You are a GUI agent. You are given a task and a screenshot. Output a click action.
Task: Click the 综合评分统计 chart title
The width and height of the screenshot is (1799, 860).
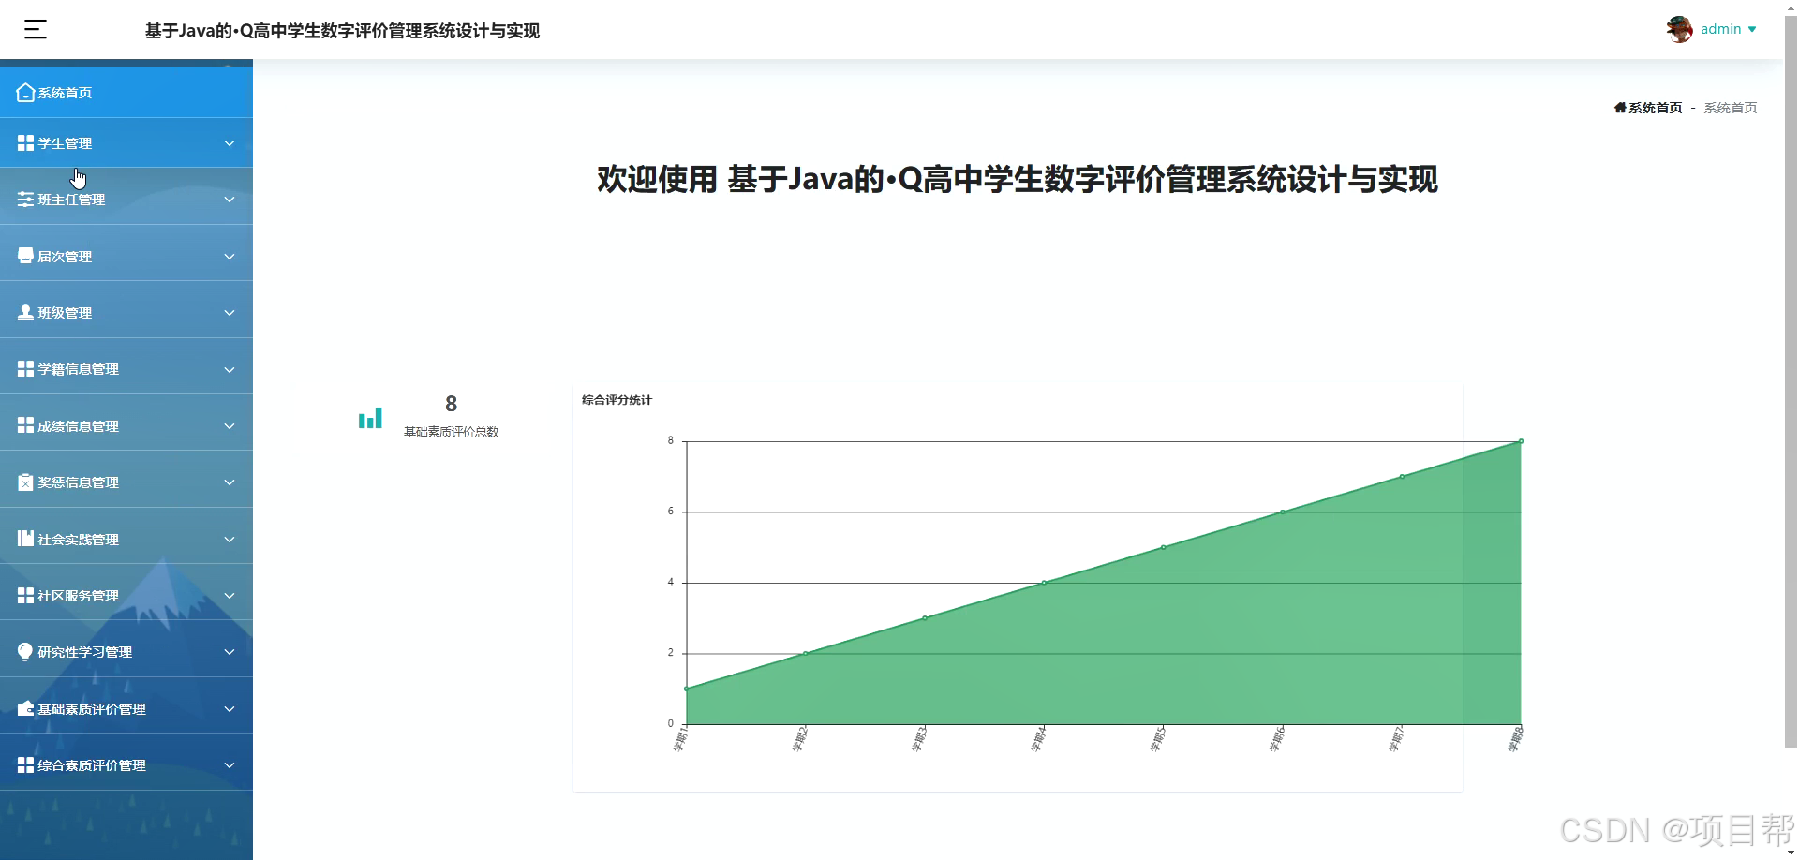pos(617,400)
